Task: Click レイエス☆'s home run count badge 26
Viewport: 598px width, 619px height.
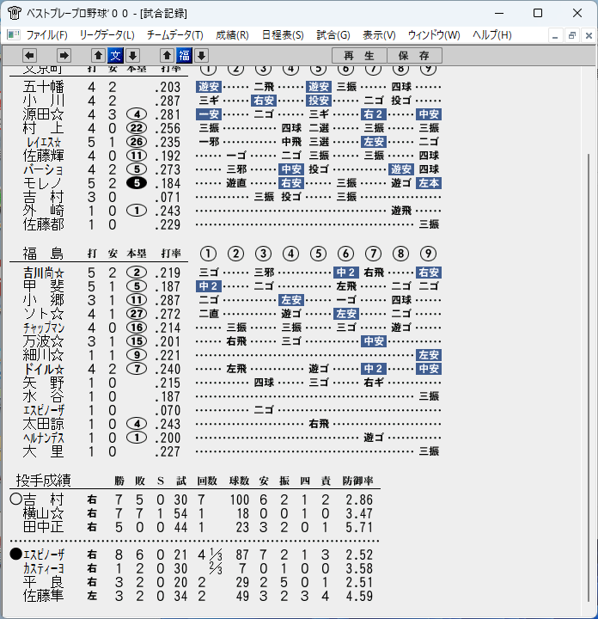Action: (137, 142)
